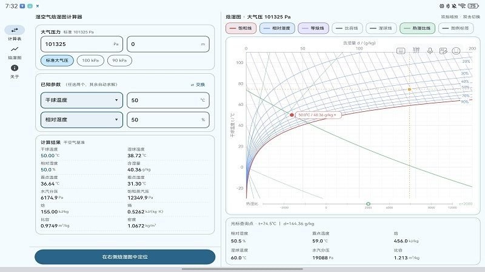Image resolution: width=485 pixels, height=272 pixels.
Task: Click the 双指缩放 · 双击切换 hint text
Action: coord(461,17)
